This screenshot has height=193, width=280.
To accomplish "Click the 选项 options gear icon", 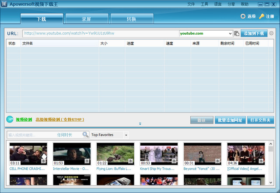I will (243, 17).
